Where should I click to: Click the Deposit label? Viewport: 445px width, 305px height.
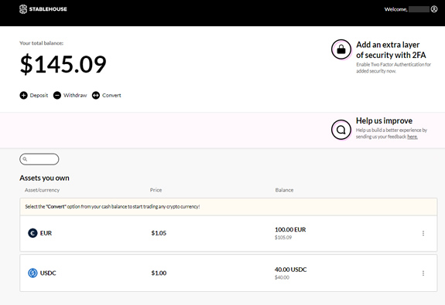point(39,96)
